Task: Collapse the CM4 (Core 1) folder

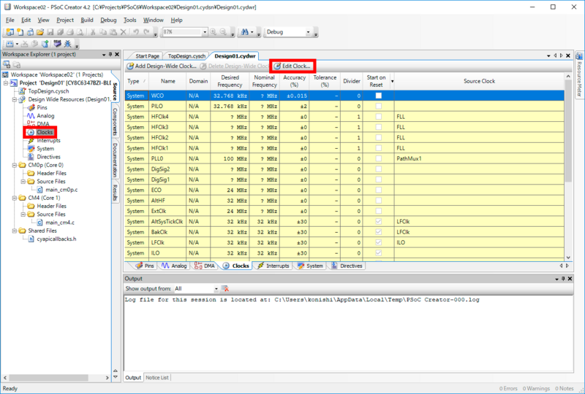Action: pyautogui.click(x=14, y=198)
